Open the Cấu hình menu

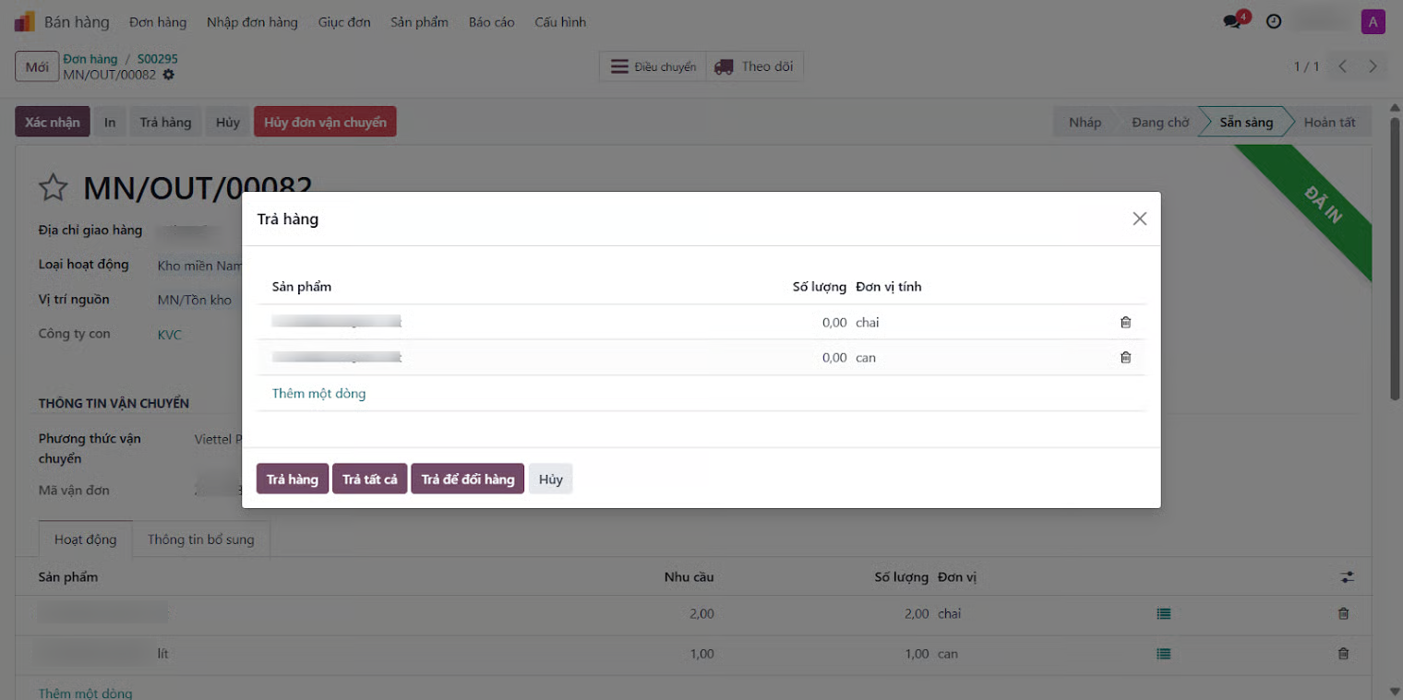point(560,21)
